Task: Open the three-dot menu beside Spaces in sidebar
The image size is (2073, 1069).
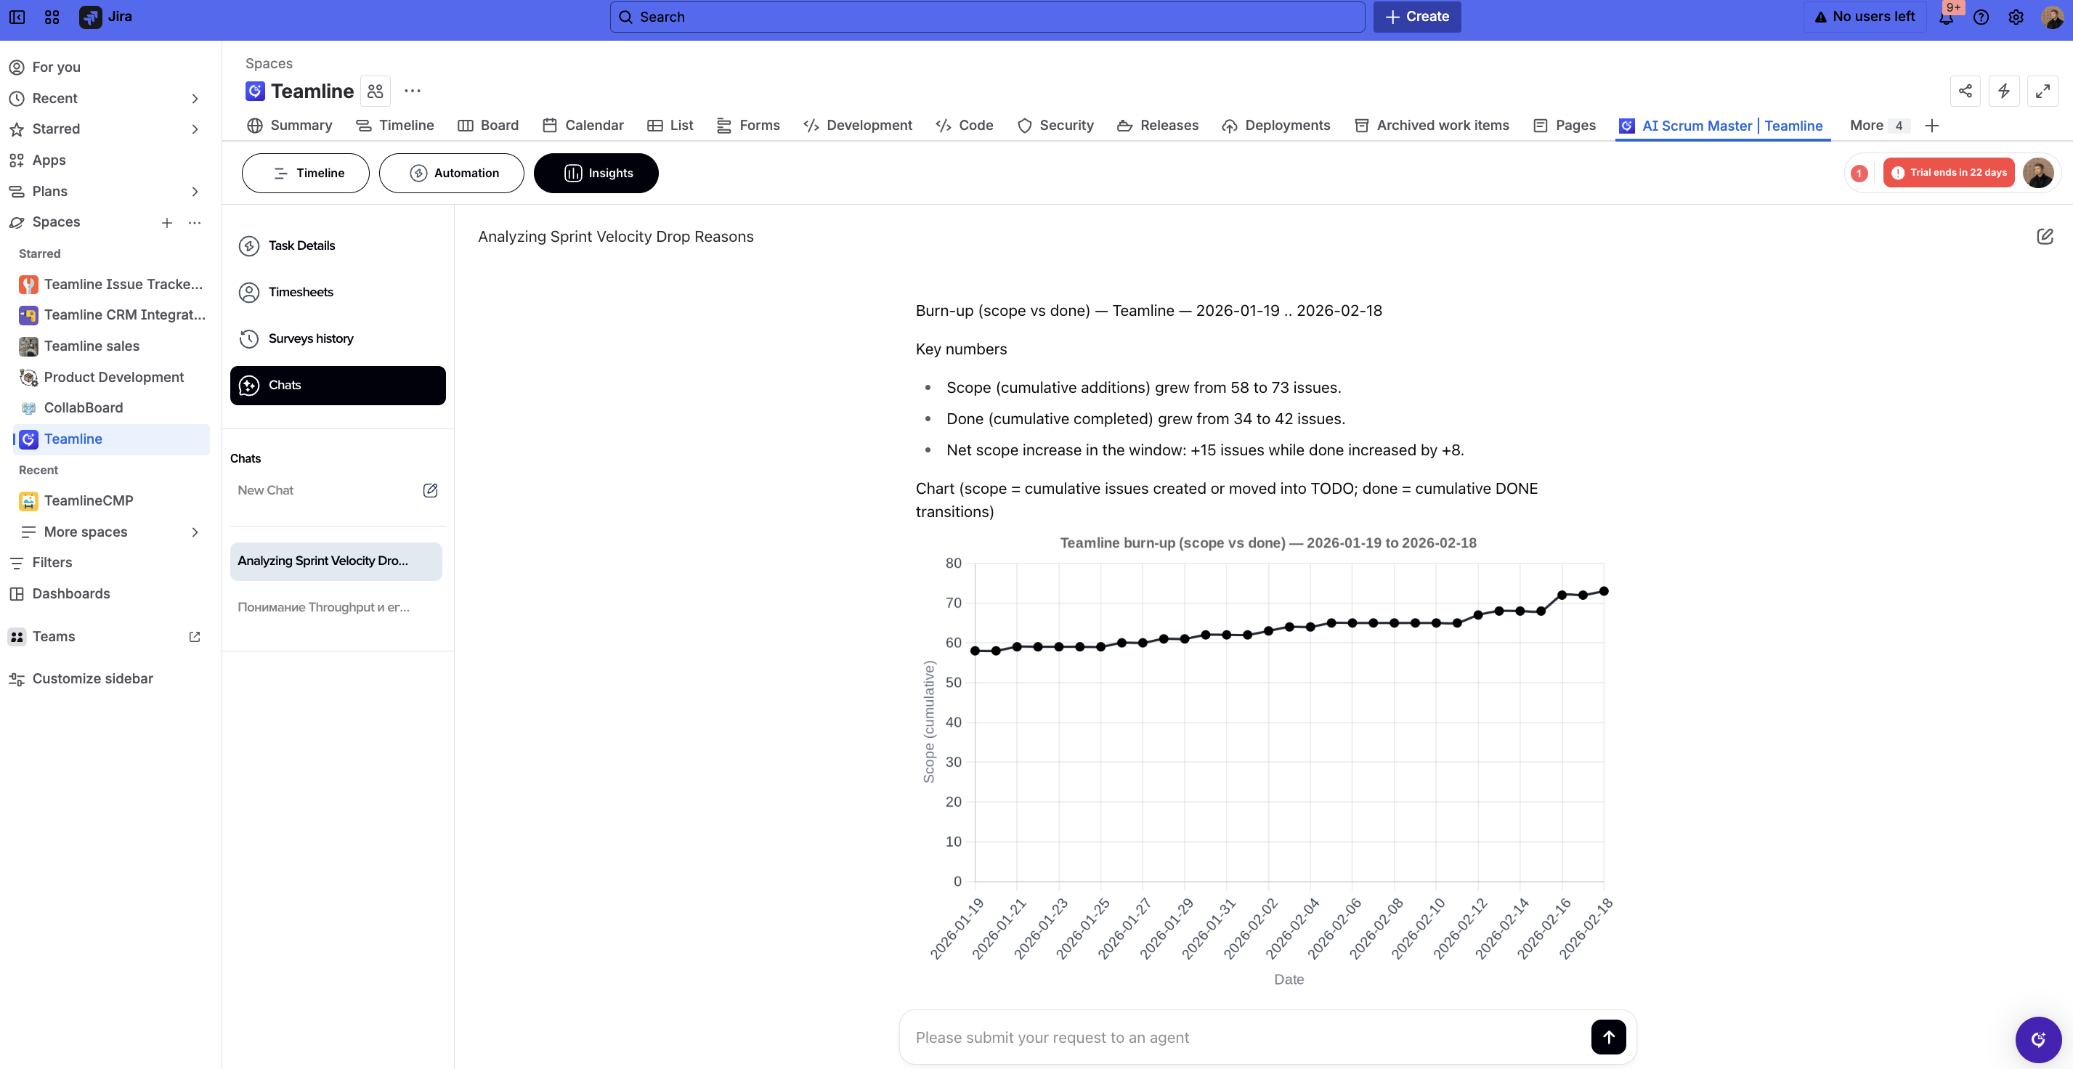Action: click(195, 222)
